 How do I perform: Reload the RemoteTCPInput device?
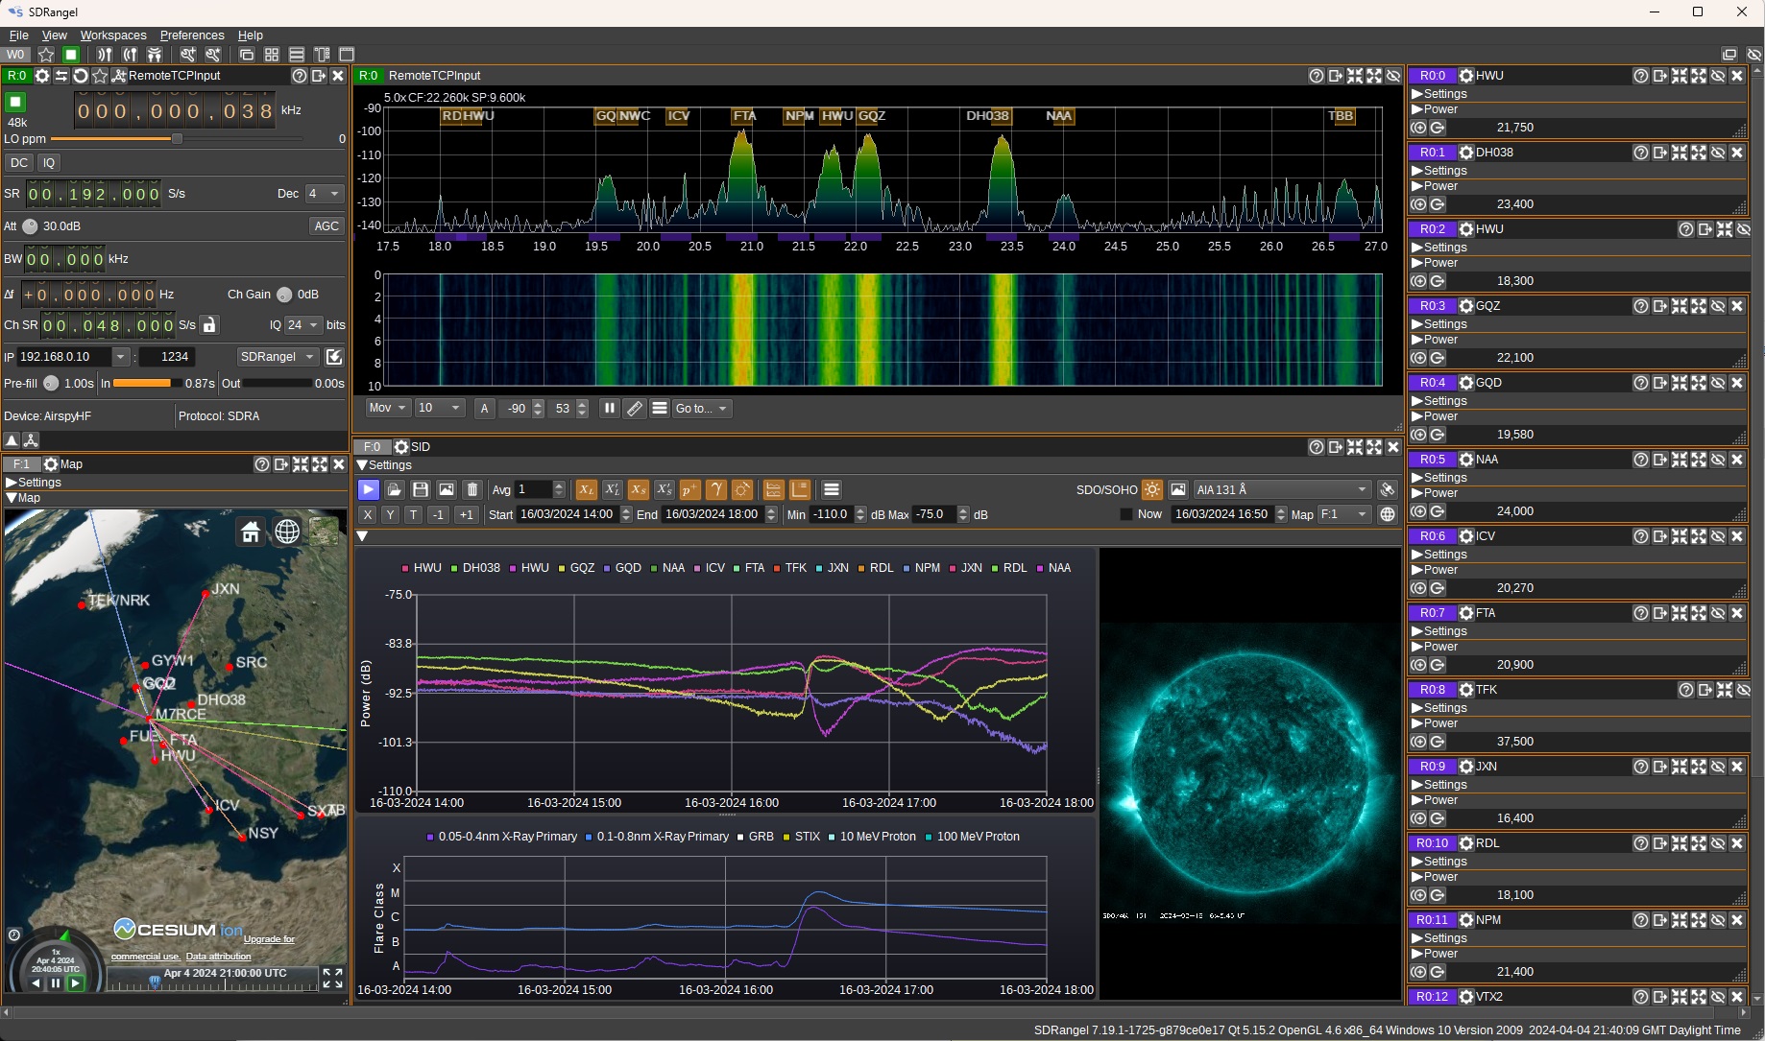(81, 76)
